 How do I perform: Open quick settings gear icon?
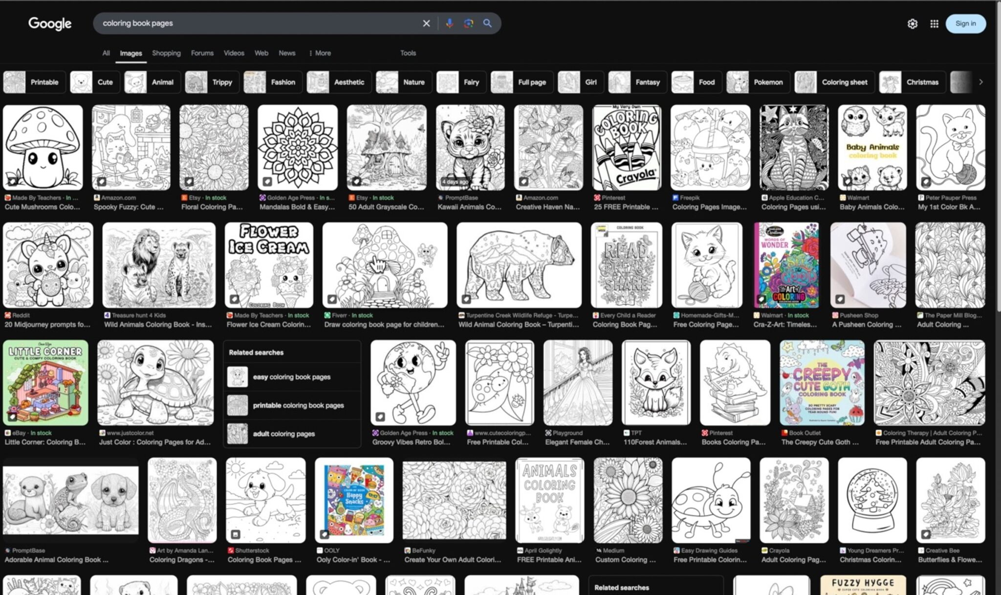(912, 23)
